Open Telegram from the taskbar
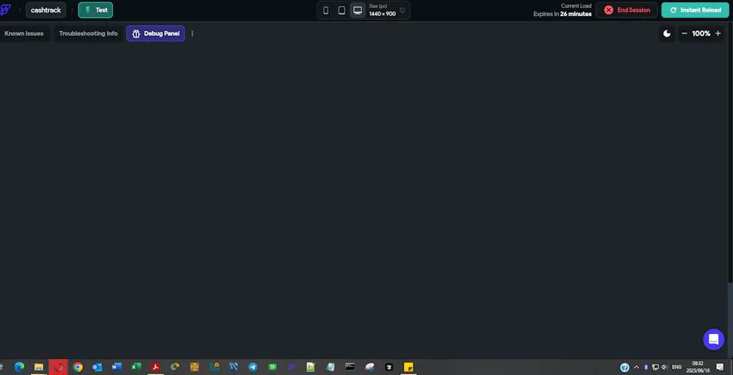This screenshot has height=375, width=733. 253,367
